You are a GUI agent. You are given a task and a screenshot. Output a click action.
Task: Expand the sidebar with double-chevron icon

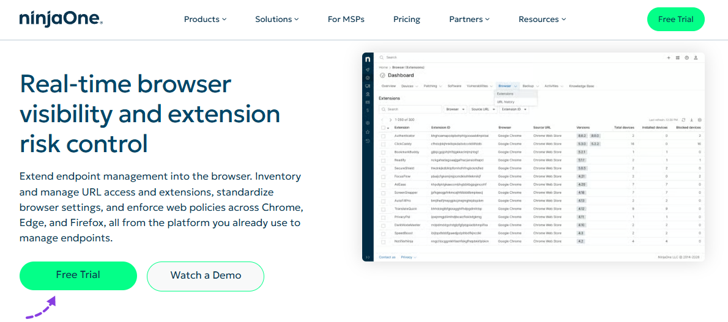(x=368, y=257)
